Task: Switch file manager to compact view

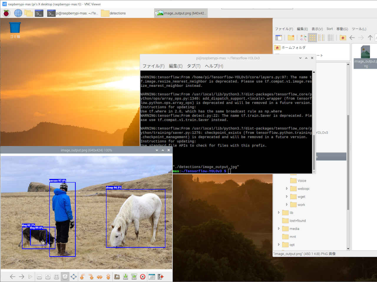Action: (x=322, y=38)
